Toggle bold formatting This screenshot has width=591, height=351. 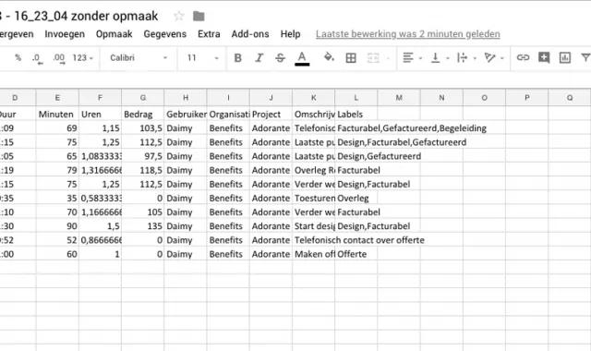(237, 58)
